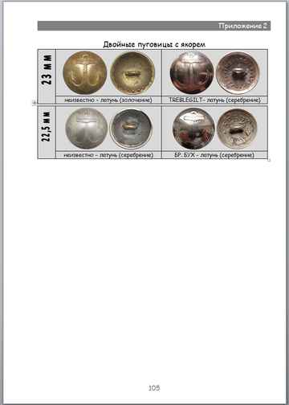
Task: Select the matte silver anchor button image
Action: 87,129
